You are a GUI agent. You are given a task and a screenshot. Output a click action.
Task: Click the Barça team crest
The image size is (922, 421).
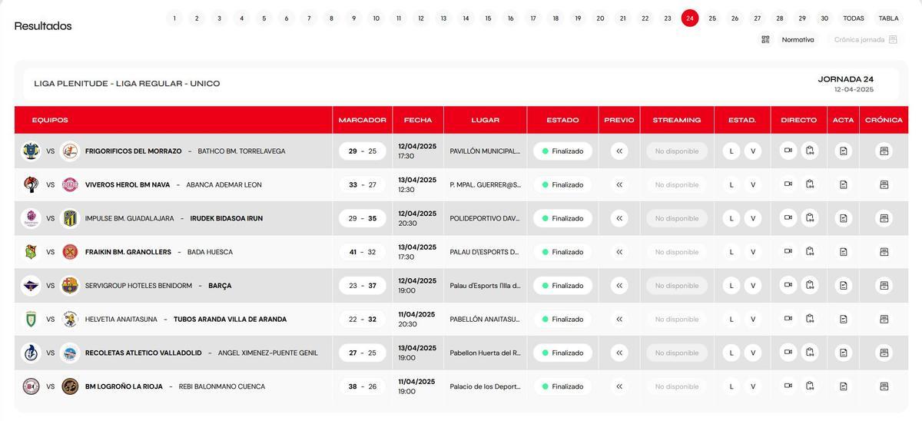coord(70,286)
